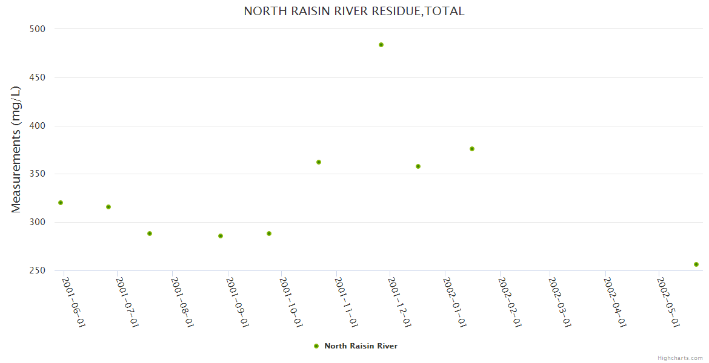The image size is (709, 363).
Task: Click the chart title North Raisin River Residue
Action: point(354,11)
